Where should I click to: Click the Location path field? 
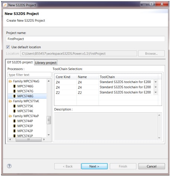pyautogui.click(x=79, y=54)
